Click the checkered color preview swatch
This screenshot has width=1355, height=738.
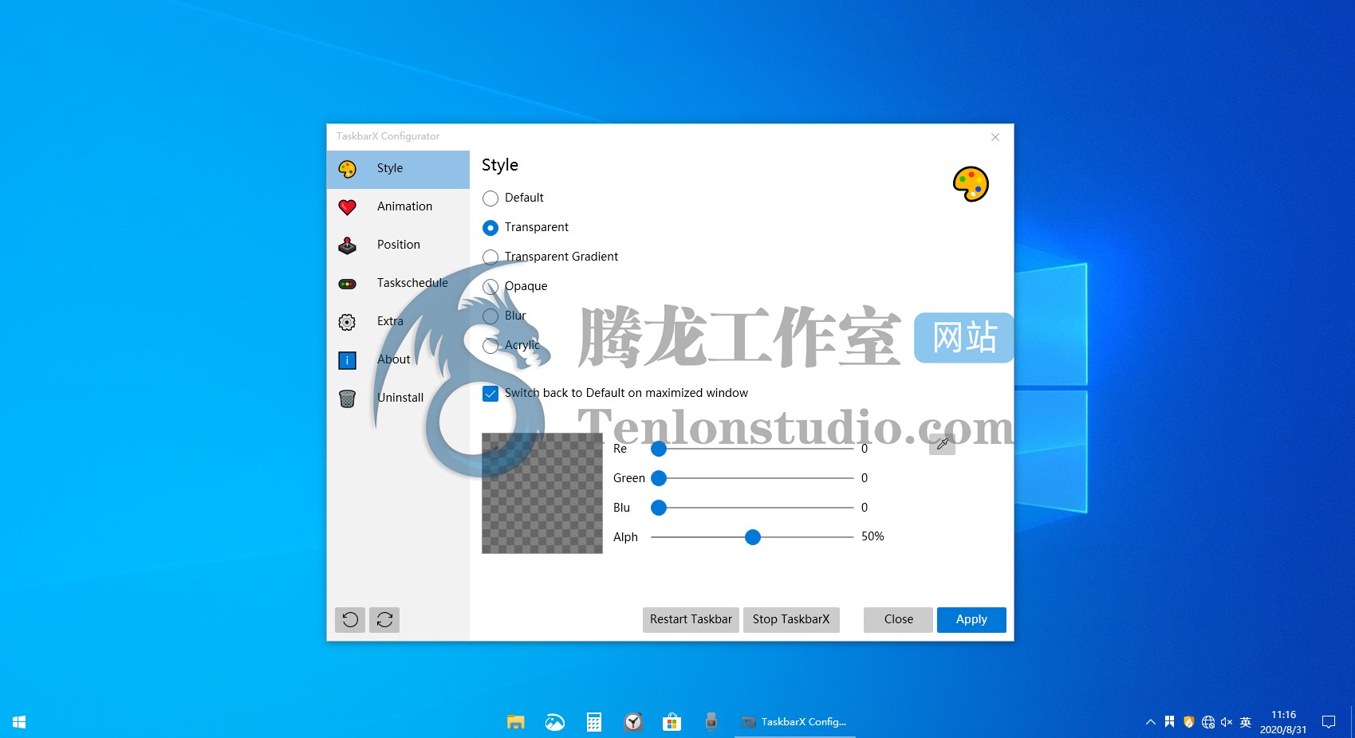(542, 493)
